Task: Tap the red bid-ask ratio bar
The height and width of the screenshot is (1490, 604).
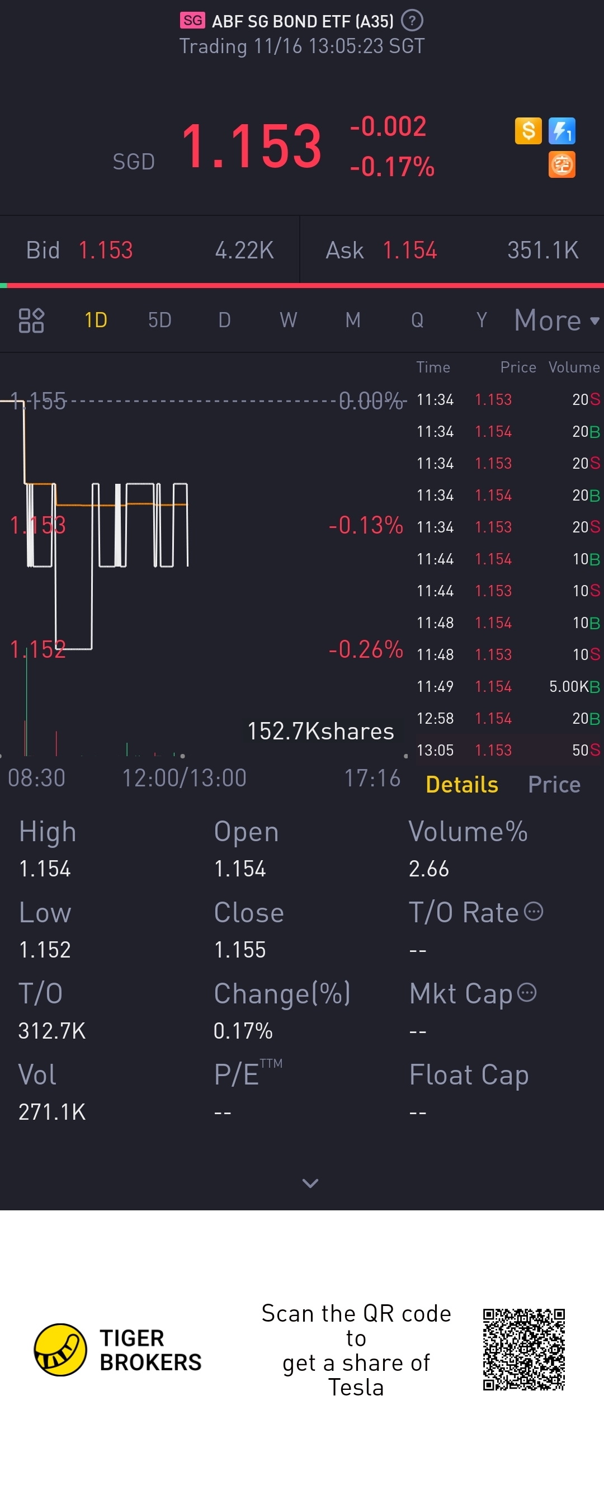Action: click(305, 286)
